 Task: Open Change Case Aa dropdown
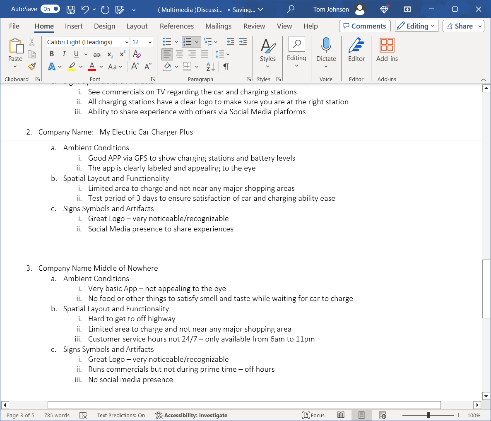[x=115, y=67]
